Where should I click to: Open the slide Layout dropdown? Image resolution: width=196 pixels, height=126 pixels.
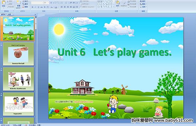tap(25, 1)
